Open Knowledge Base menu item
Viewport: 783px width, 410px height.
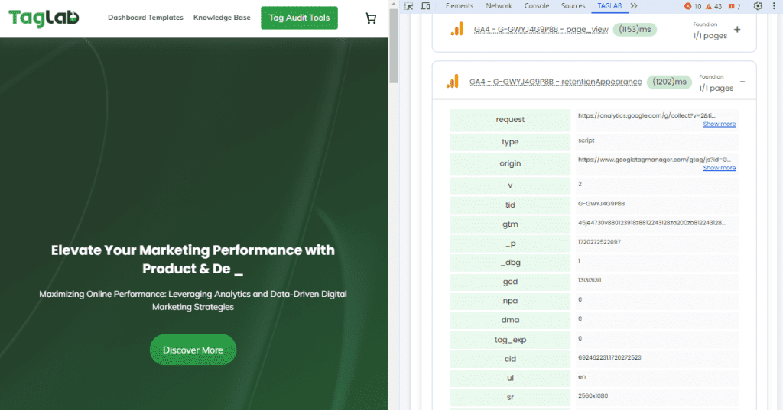(222, 18)
